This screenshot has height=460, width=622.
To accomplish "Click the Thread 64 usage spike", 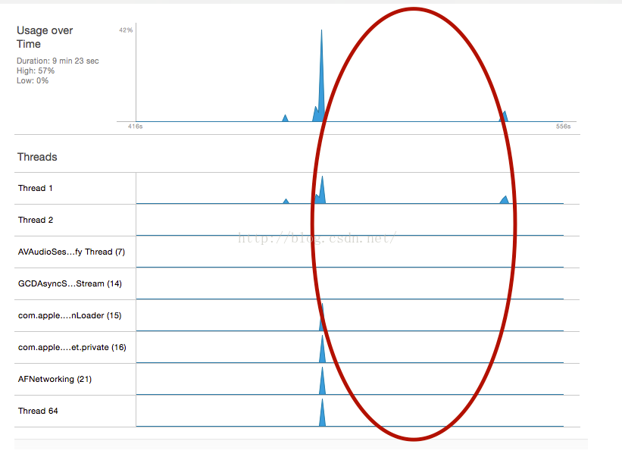I will (322, 415).
